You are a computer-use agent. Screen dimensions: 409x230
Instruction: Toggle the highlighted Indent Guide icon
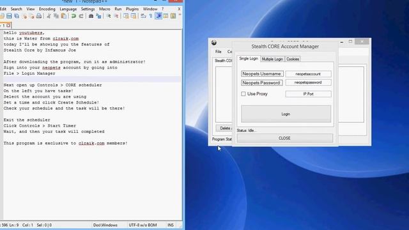click(x=158, y=16)
